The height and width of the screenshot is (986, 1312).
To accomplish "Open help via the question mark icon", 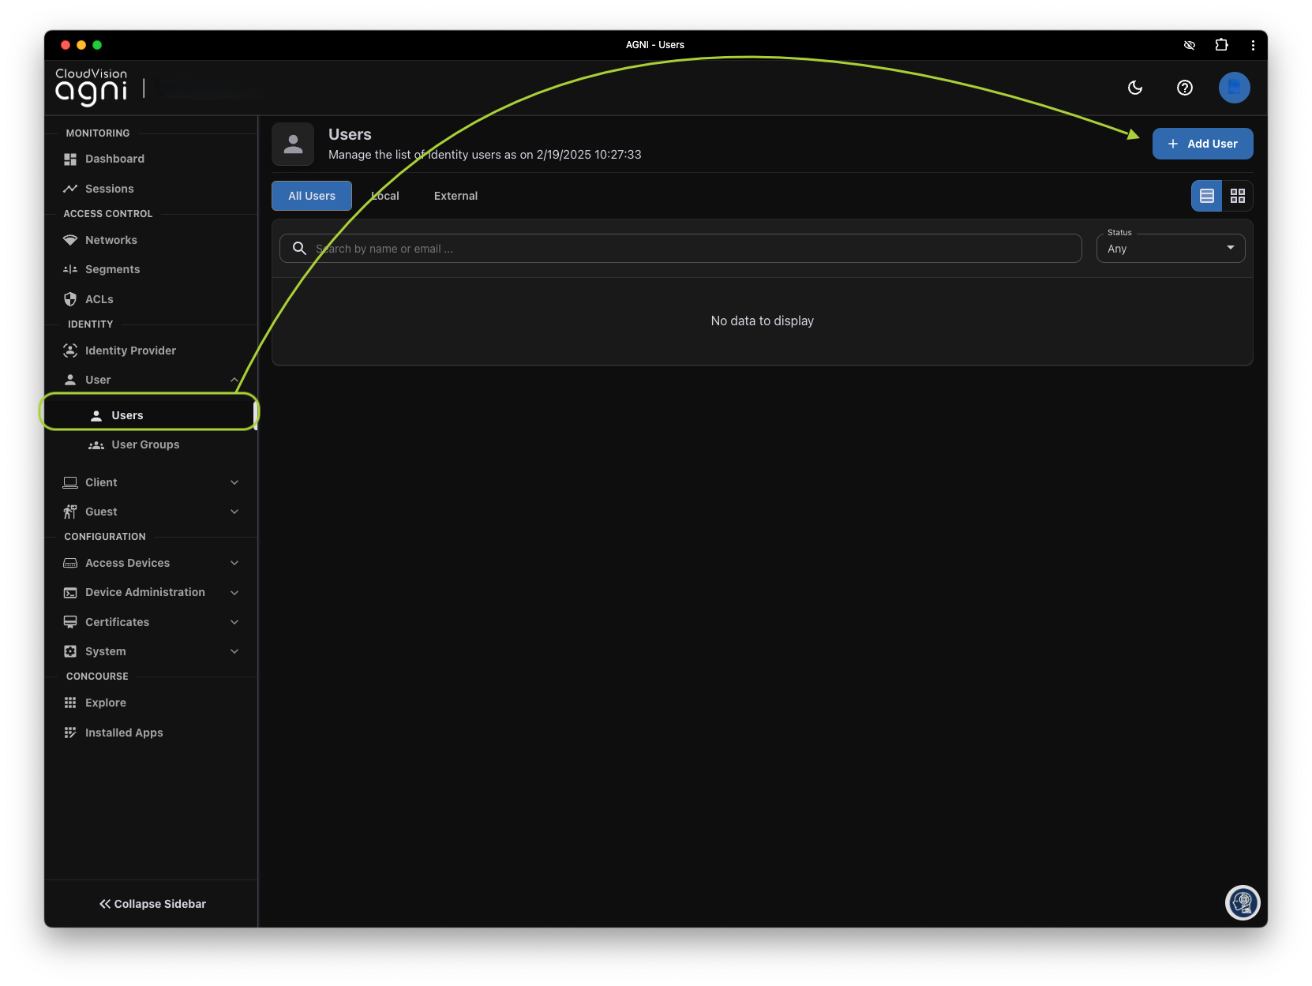I will point(1184,88).
